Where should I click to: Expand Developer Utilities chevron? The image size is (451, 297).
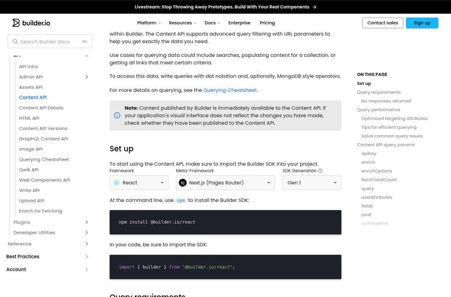86,233
